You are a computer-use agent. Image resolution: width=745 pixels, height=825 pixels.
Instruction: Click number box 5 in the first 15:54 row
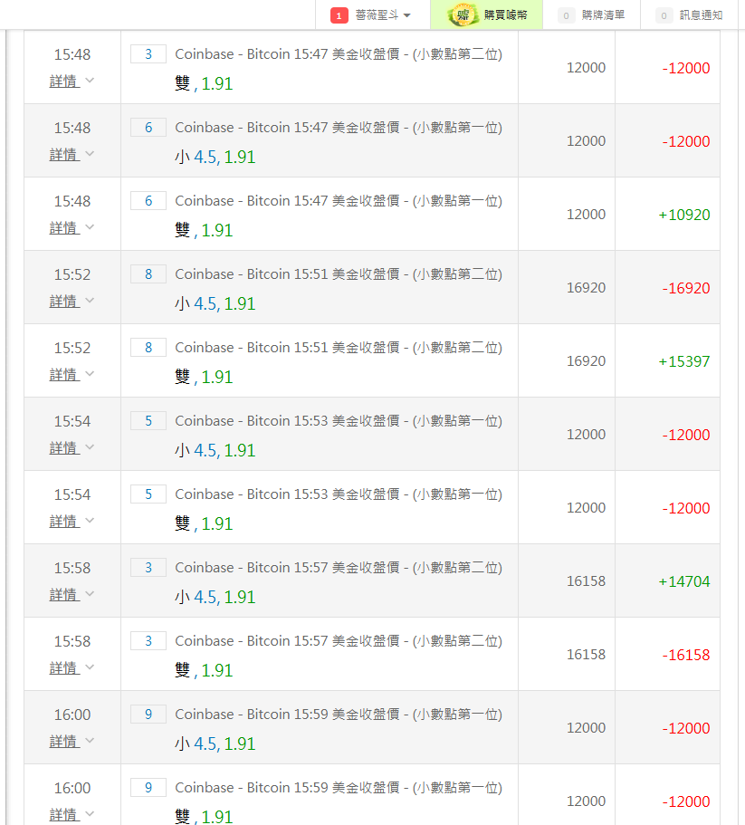tap(148, 421)
